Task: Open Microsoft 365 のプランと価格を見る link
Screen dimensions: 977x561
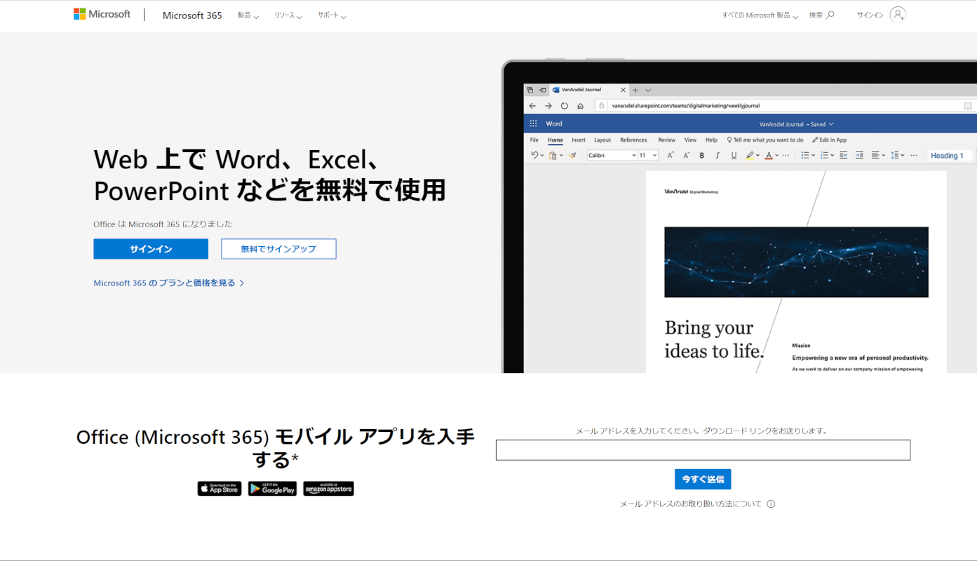Action: click(164, 283)
